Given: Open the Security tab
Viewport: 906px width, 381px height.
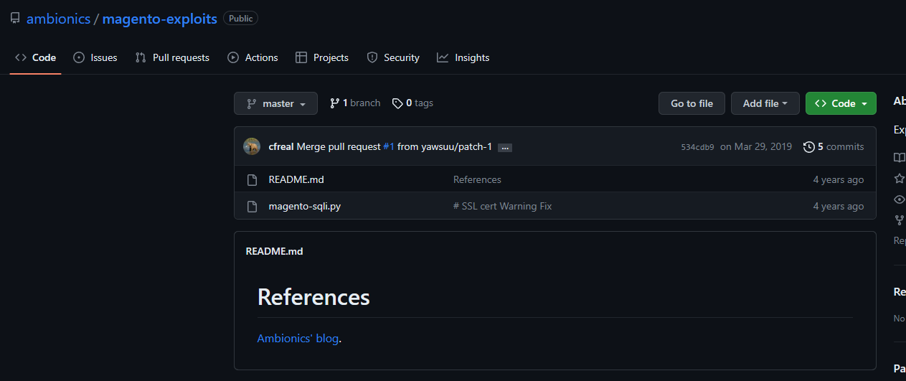Looking at the screenshot, I should tap(393, 57).
